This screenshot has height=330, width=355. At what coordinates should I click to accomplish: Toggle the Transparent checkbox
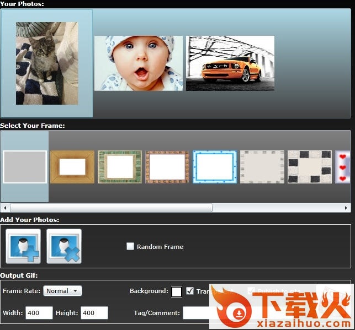pyautogui.click(x=190, y=291)
